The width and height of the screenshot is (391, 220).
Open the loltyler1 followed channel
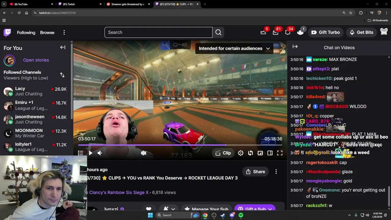click(36, 147)
